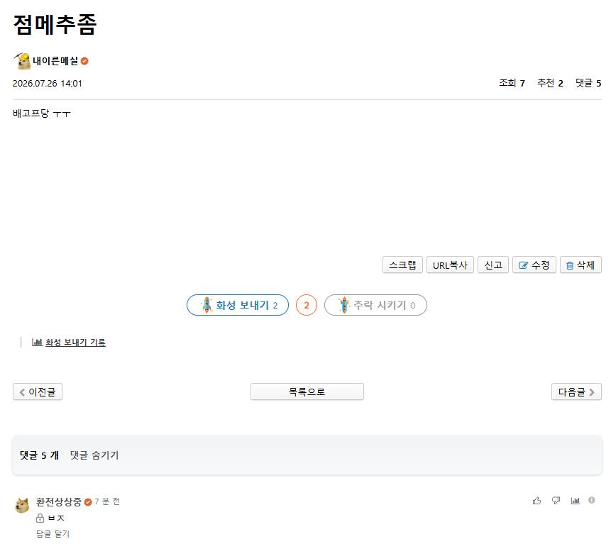
Task: Edit the post with 수정
Action: click(534, 265)
